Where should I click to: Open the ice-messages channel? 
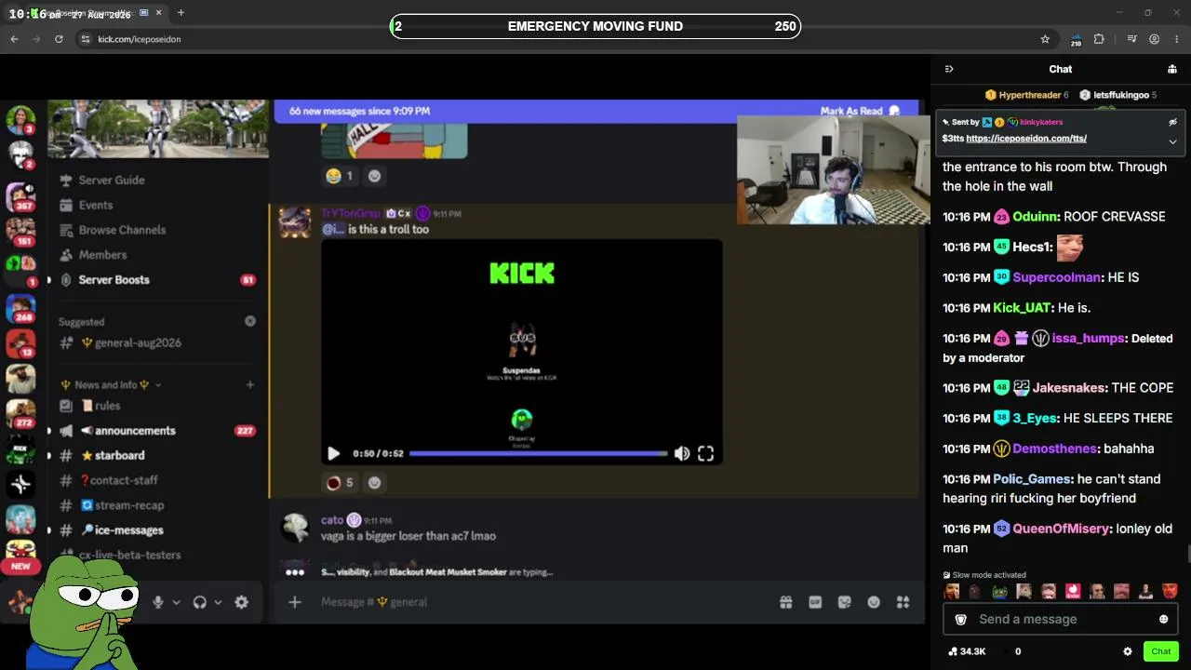coord(128,530)
